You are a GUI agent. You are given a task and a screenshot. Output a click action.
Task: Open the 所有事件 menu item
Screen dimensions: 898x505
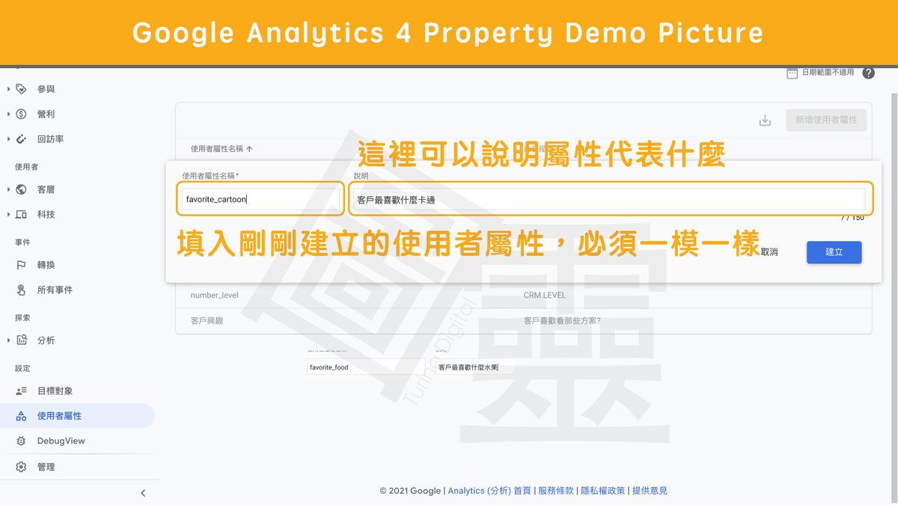tap(55, 290)
